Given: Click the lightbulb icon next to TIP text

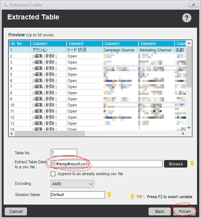Looking at the screenshot, I should (x=132, y=196).
